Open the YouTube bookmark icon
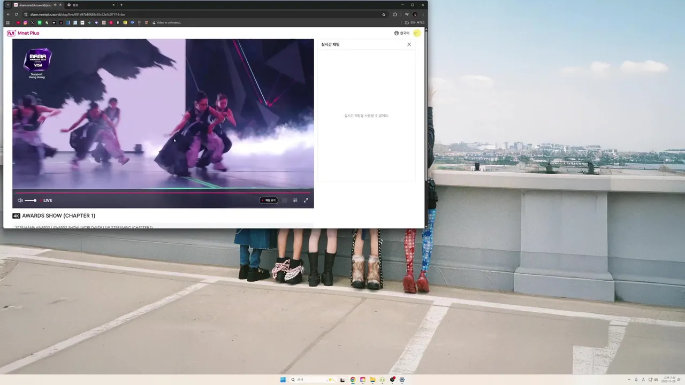Image resolution: width=685 pixels, height=385 pixels. (x=18, y=22)
